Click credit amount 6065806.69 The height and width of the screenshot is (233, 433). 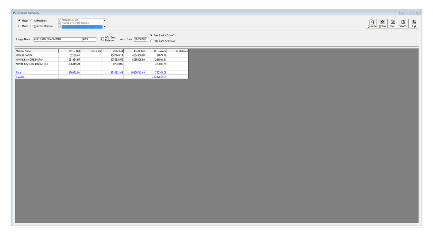[x=138, y=60]
